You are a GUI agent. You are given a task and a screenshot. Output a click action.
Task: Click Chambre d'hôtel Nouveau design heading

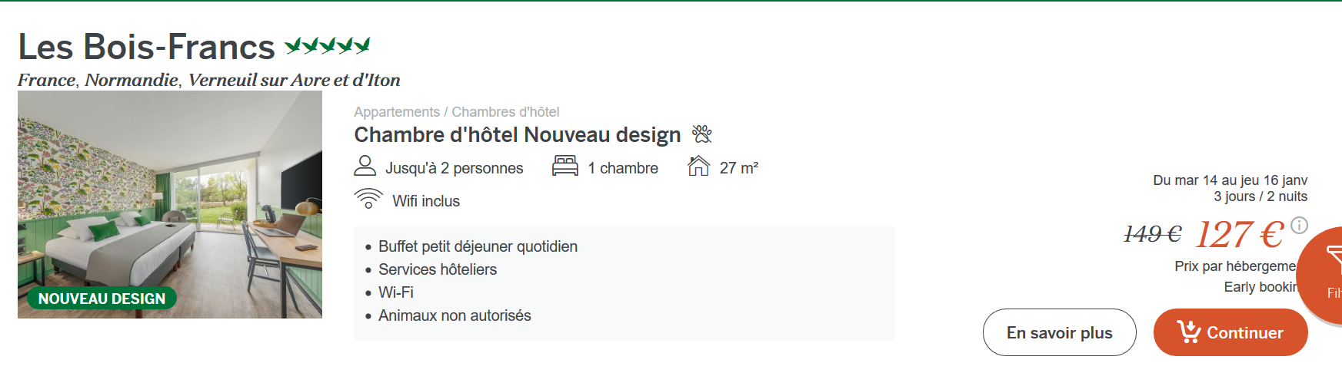pyautogui.click(x=518, y=135)
